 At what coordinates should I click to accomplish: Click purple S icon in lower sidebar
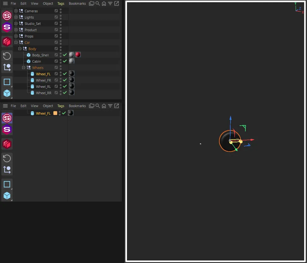7,129
